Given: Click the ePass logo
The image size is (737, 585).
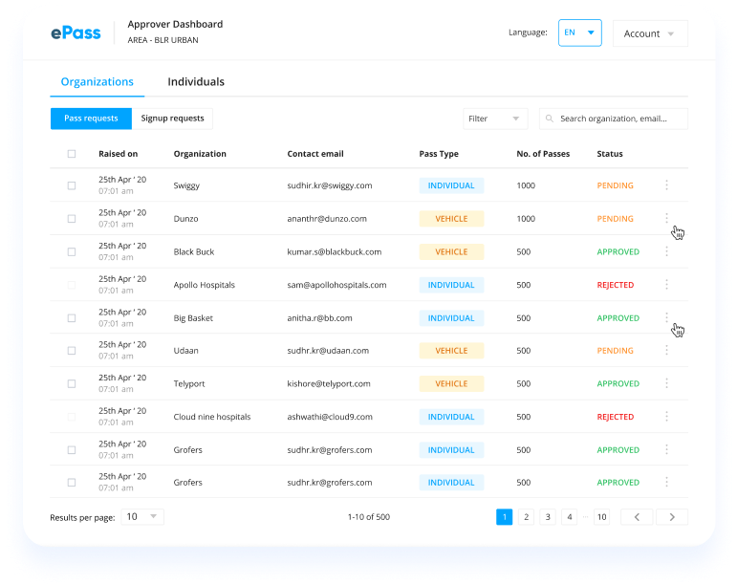Looking at the screenshot, I should coord(76,33).
